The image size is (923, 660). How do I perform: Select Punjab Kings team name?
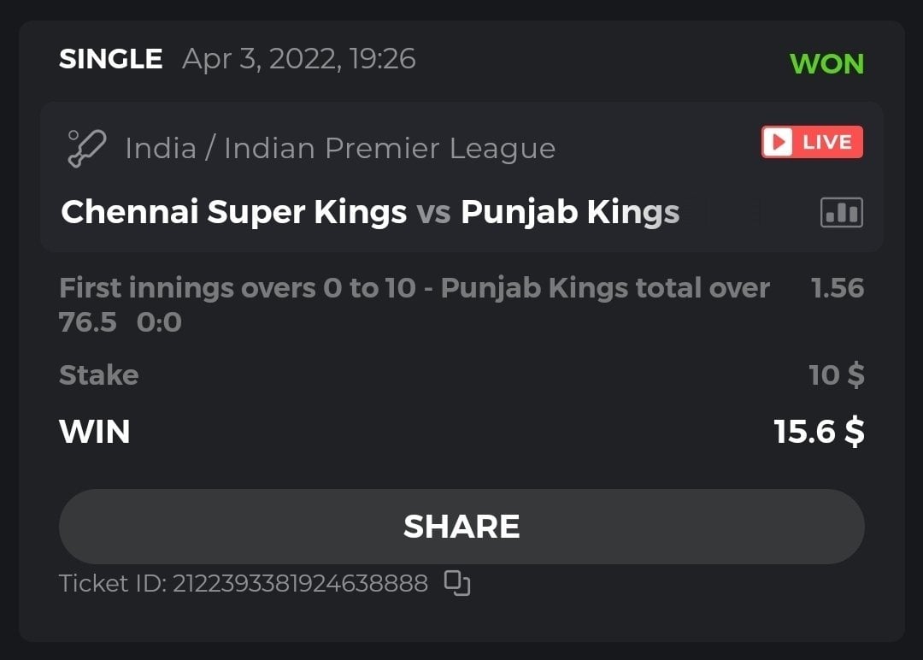tap(570, 212)
